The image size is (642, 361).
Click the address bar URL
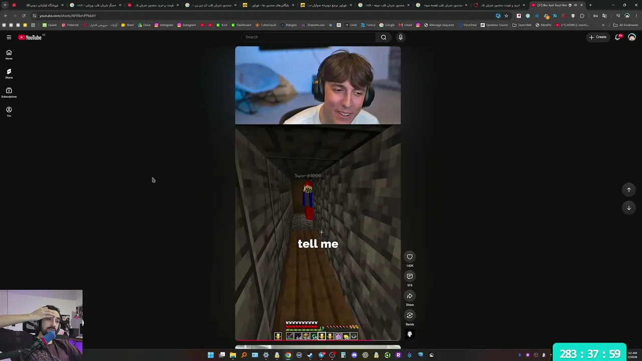point(68,16)
